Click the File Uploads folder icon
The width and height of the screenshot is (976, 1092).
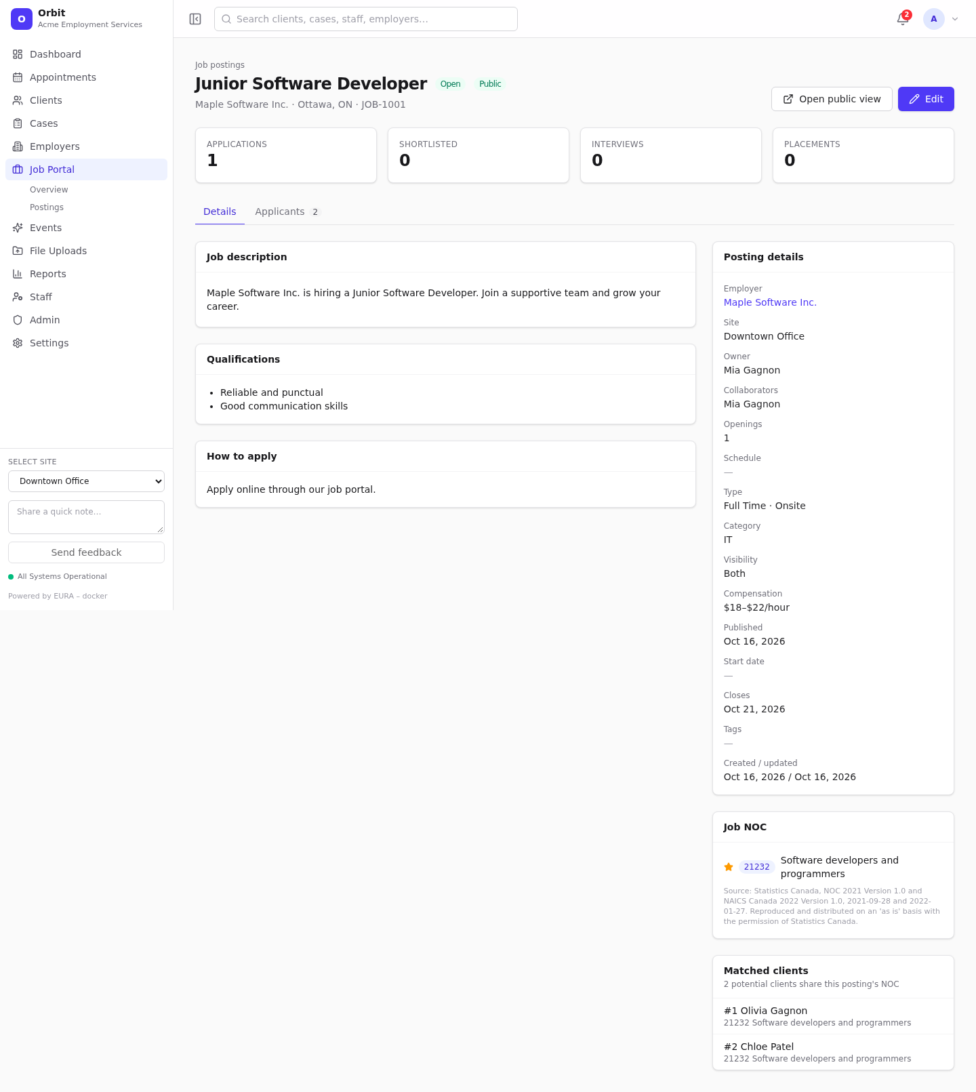tap(18, 251)
